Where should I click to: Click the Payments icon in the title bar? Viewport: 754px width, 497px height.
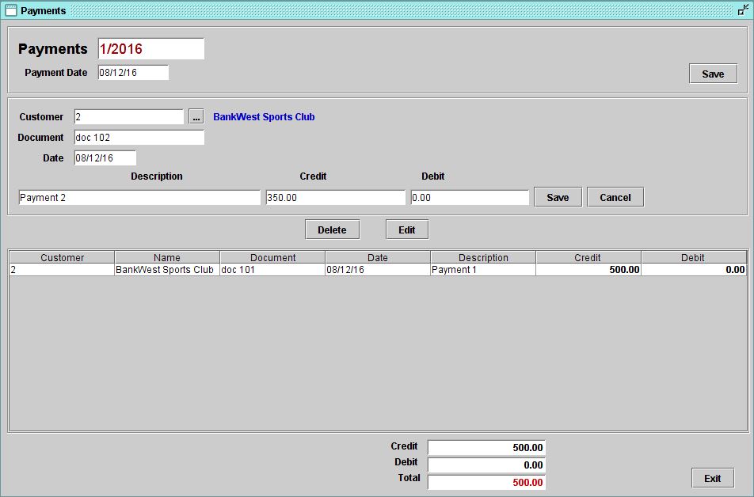click(x=11, y=10)
